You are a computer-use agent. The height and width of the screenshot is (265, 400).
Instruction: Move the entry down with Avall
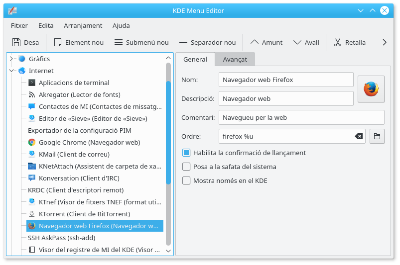coord(306,42)
